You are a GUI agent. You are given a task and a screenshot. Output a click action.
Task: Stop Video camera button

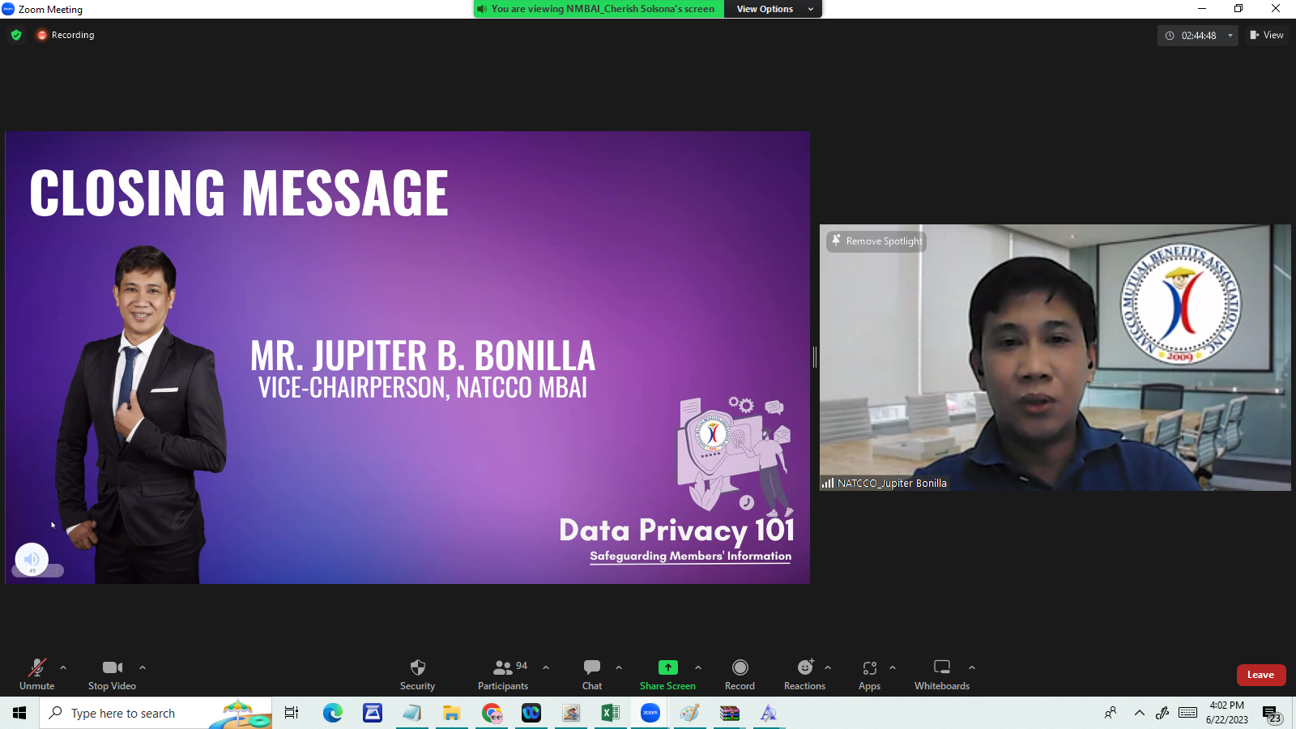(x=112, y=674)
